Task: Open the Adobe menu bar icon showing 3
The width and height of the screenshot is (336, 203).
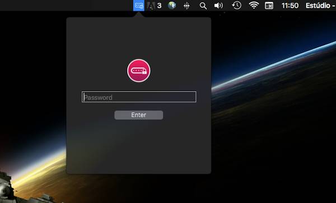Action: pyautogui.click(x=155, y=6)
